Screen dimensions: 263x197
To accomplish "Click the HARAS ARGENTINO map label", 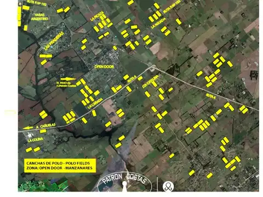I will (x=39, y=17).
